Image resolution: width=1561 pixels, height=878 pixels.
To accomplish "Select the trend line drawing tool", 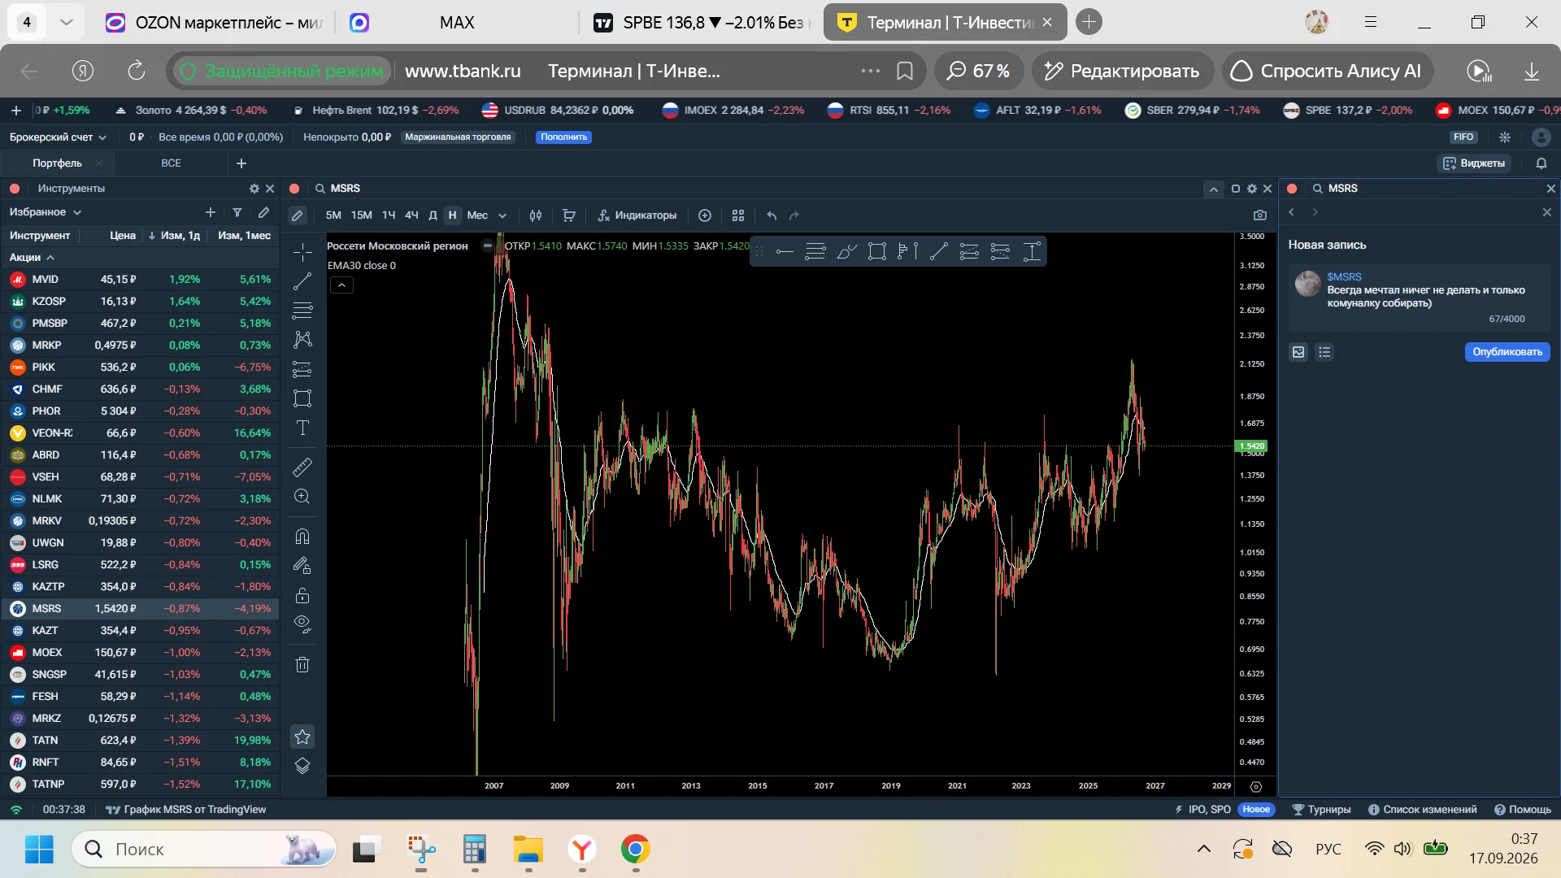I will [x=302, y=281].
